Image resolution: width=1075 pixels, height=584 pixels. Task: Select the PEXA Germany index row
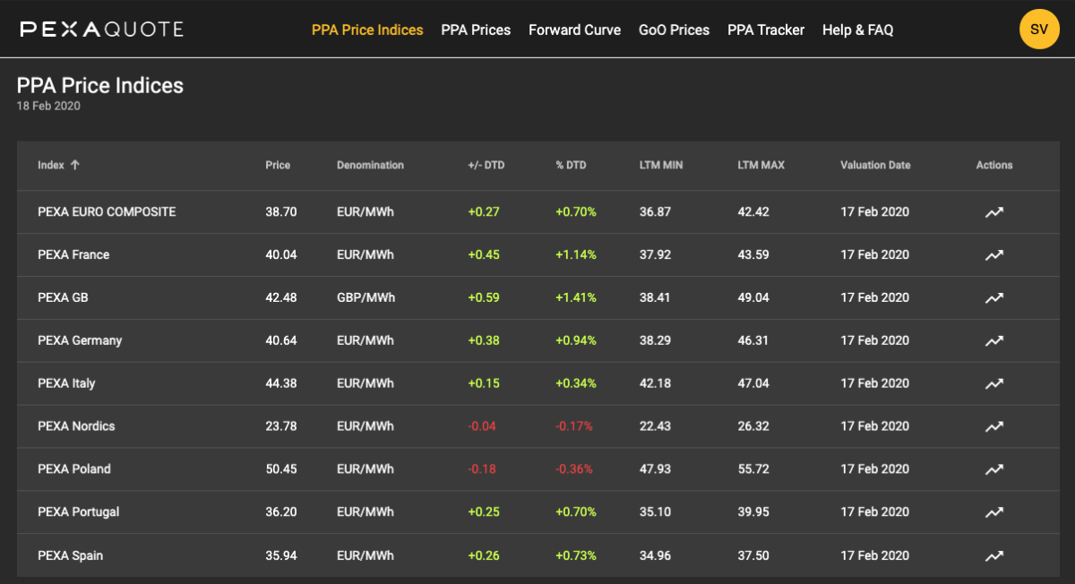80,340
